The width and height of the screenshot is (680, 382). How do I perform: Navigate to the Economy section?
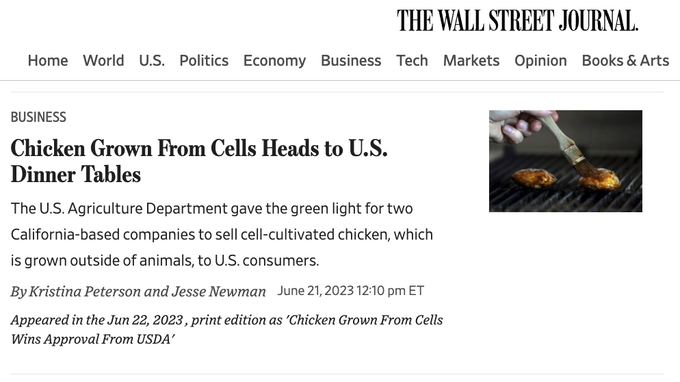click(274, 60)
